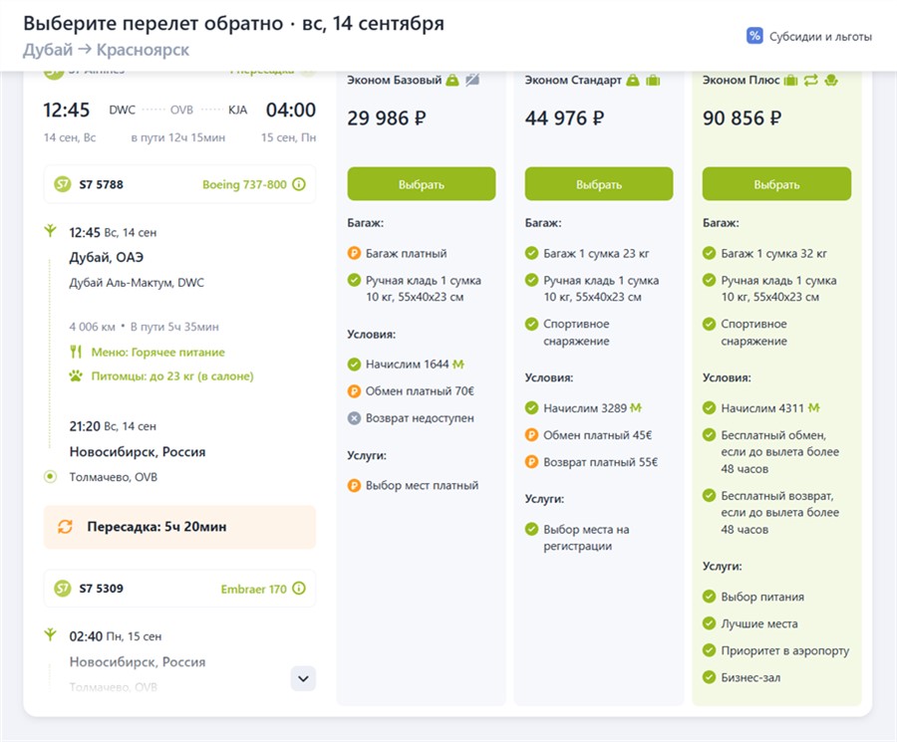897x742 pixels.
Task: Choose the Эконом Стандарт fare for 44 976 ₽
Action: (598, 184)
